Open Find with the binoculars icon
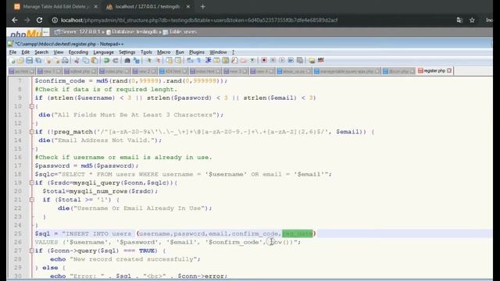Screen dimensions: 500x281 [127, 60]
